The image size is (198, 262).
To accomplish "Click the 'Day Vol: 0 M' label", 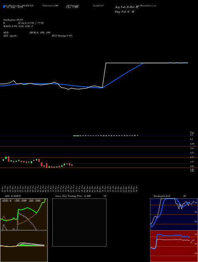I will pyautogui.click(x=124, y=12).
